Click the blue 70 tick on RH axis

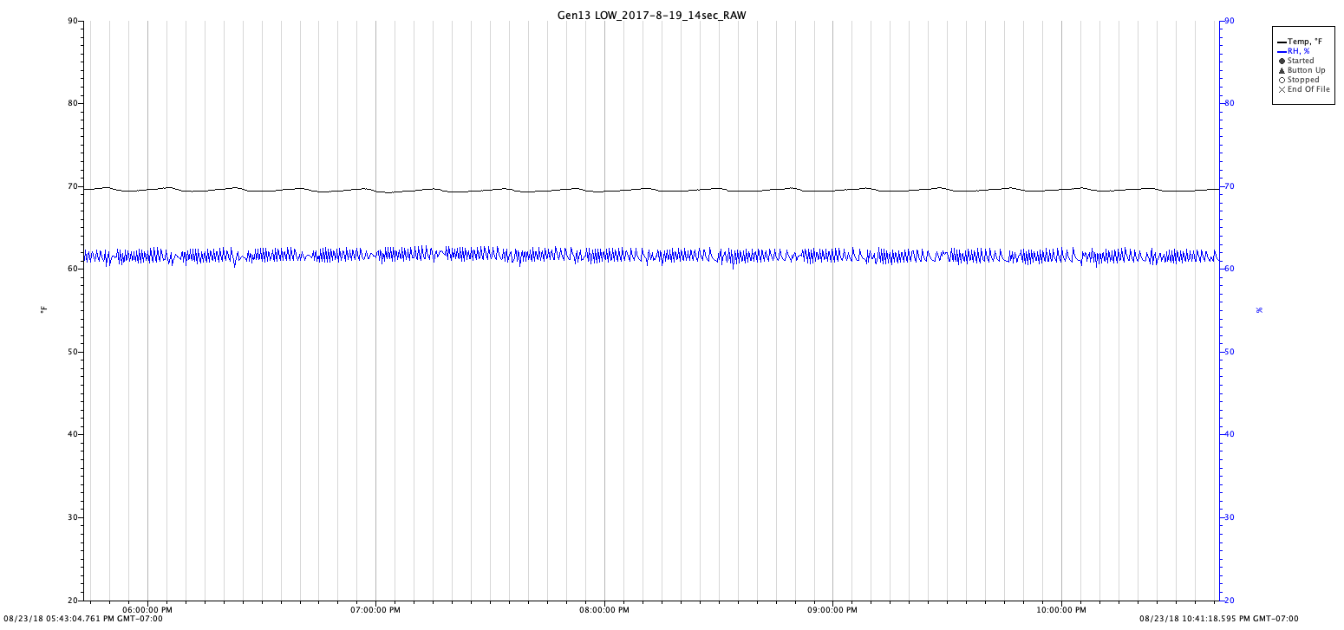click(x=1230, y=186)
